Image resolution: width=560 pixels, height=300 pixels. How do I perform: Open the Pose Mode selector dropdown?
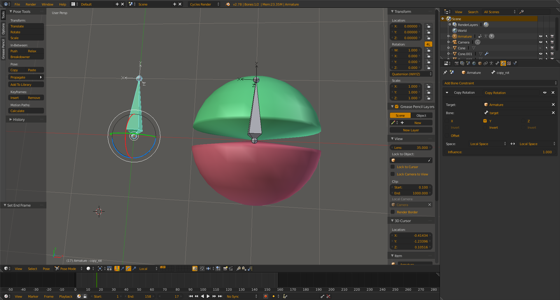coord(69,268)
